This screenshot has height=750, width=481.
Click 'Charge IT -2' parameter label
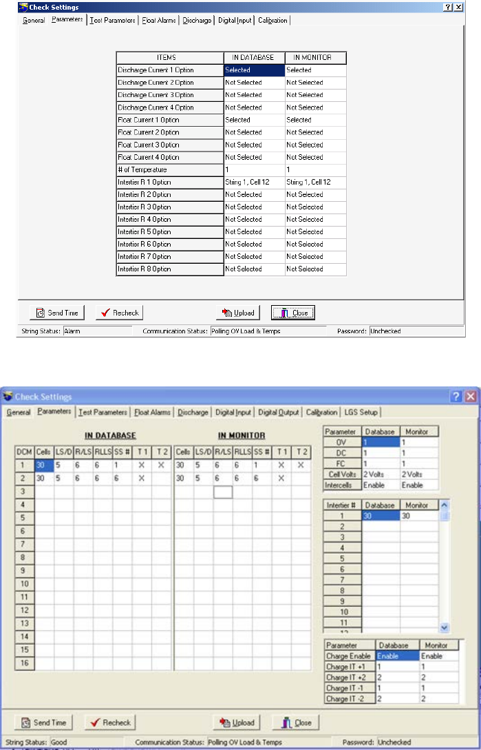tap(350, 698)
